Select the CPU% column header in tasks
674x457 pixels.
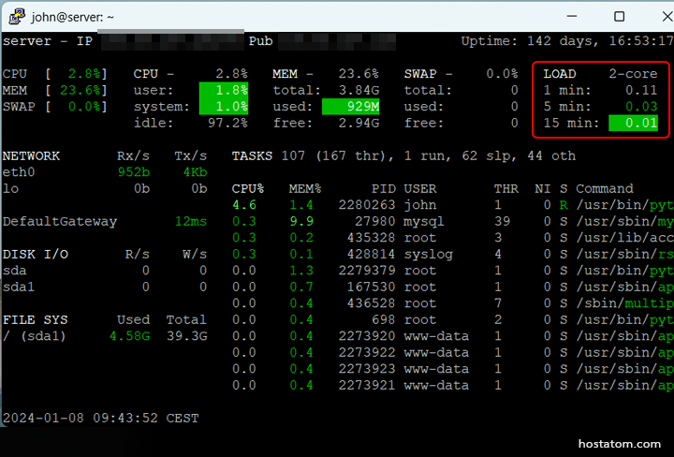[x=247, y=188]
